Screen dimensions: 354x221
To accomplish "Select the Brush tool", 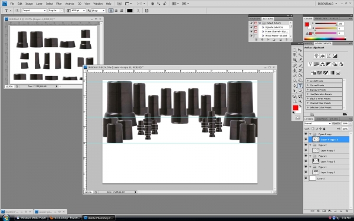I will tap(300, 65).
